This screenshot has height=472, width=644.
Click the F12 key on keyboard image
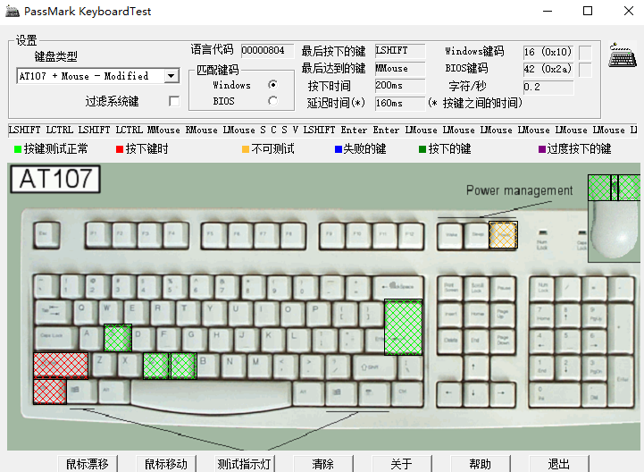411,235
